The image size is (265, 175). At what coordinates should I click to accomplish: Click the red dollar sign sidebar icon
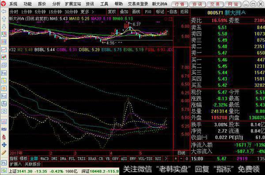[x=4, y=137]
